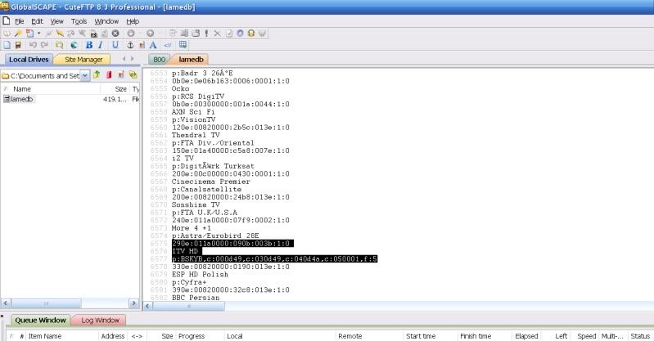Viewport: 654px width, 341px height.
Task: Click the Undo arrow icon
Action: click(33, 45)
